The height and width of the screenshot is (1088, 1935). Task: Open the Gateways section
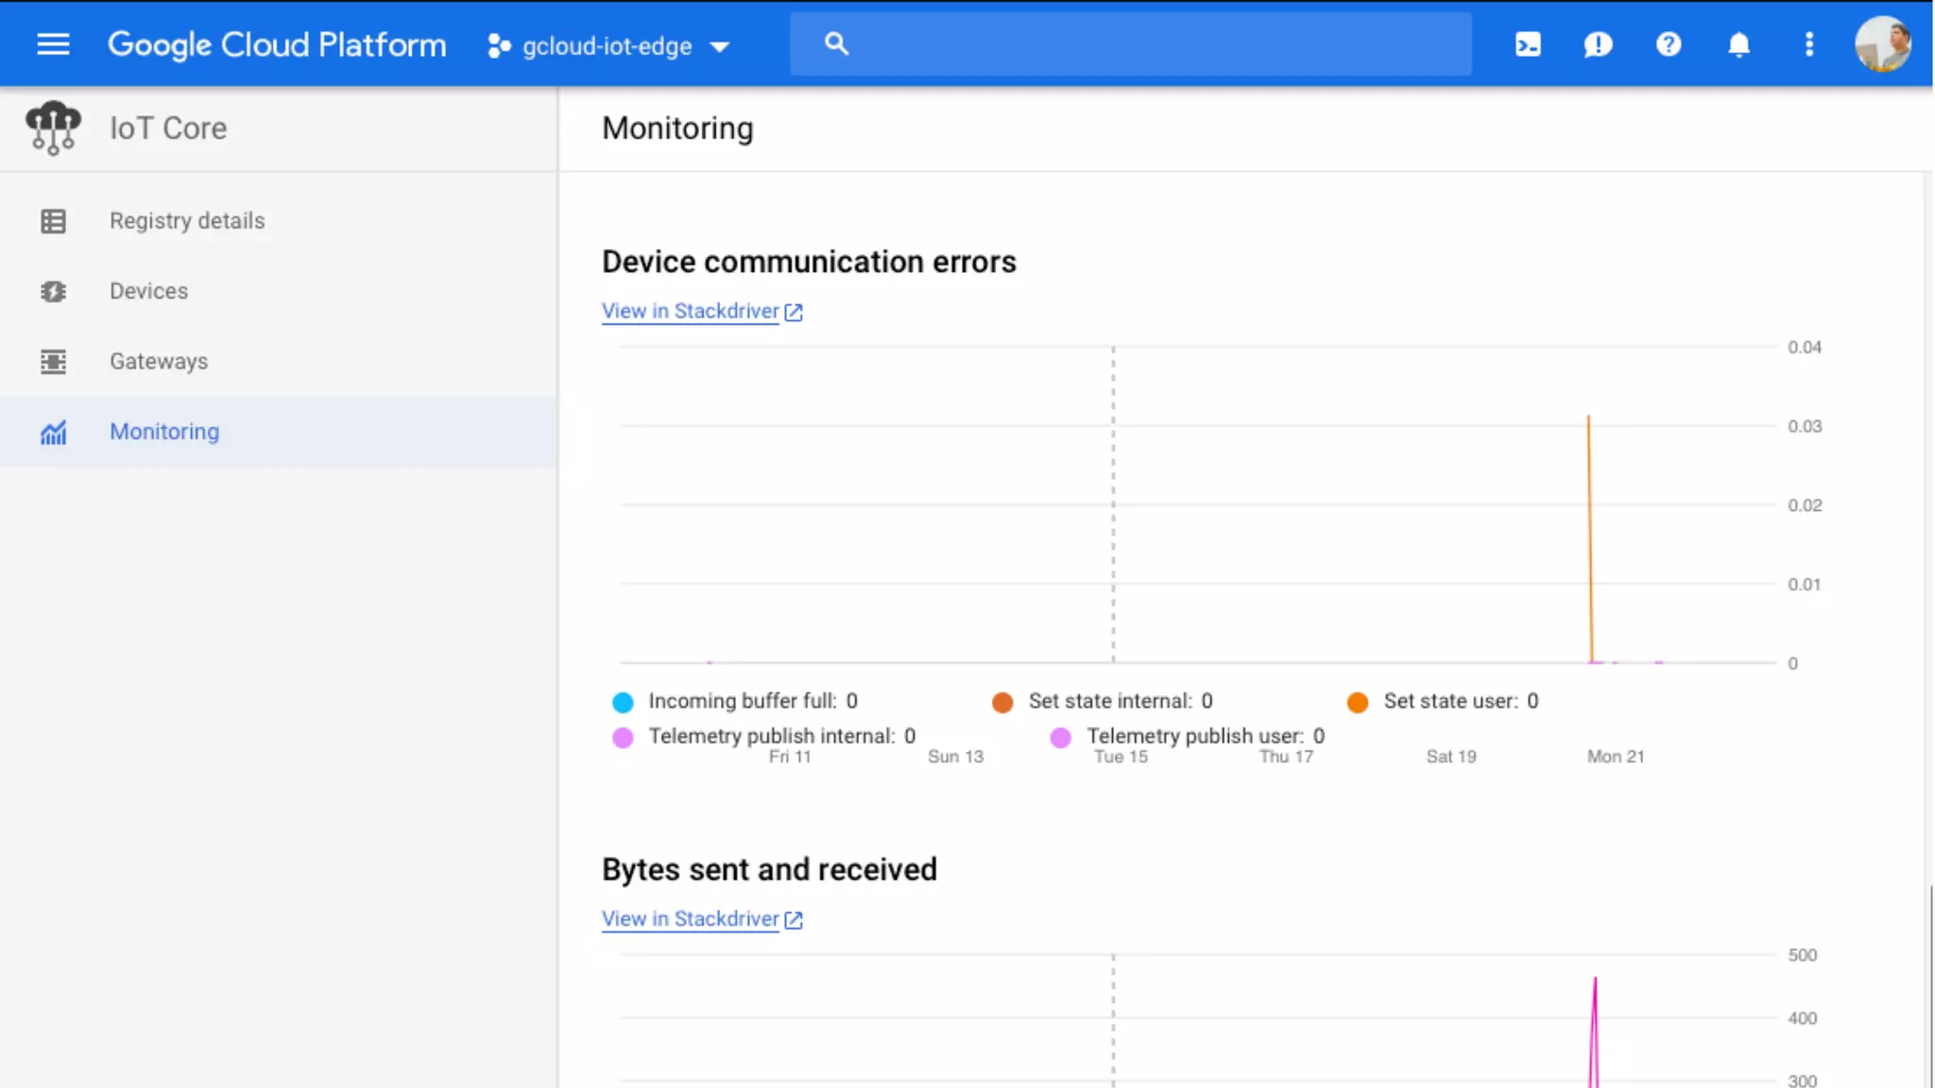(159, 361)
